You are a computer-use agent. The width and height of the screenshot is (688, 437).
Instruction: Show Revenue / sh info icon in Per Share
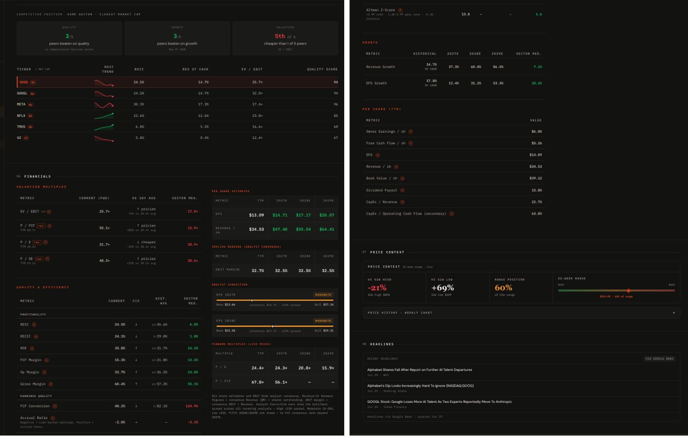point(396,167)
